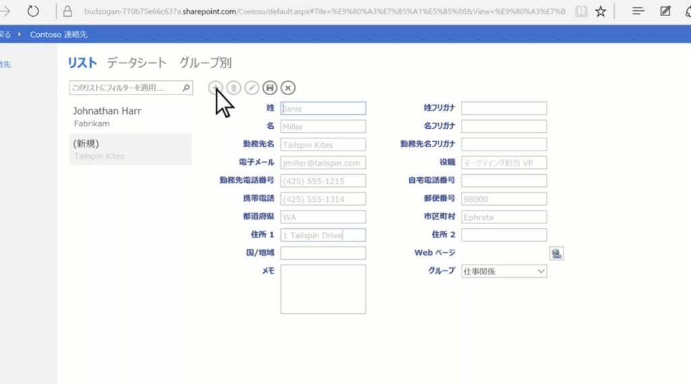Click the 勤務先名 field
Viewport: 691px width, 384px height.
pos(323,144)
